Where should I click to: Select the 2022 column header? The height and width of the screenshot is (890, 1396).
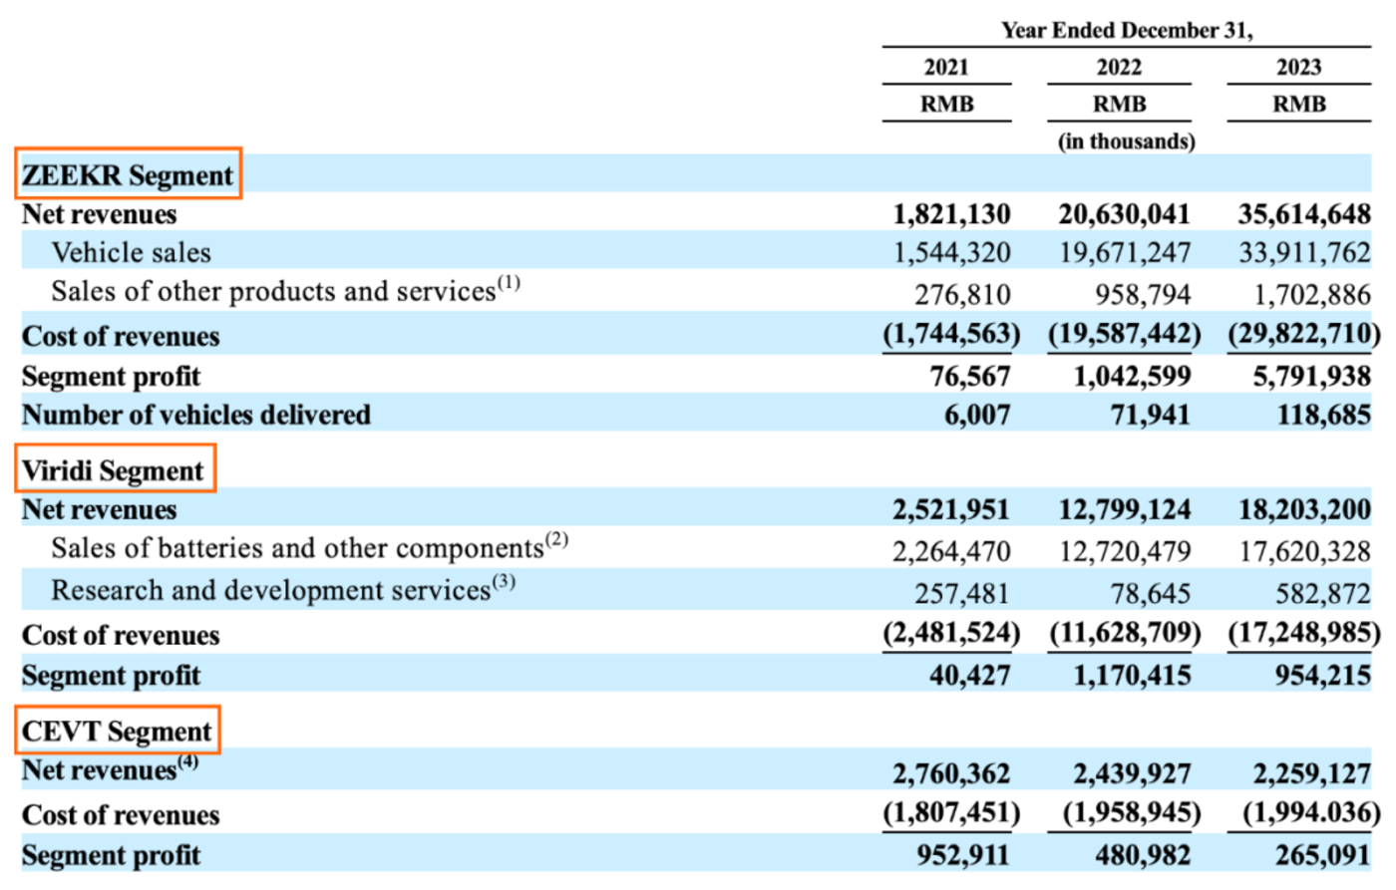pyautogui.click(x=1119, y=67)
